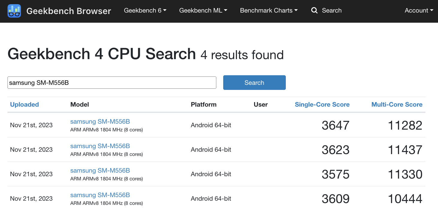438x218 pixels.
Task: Go to the Search page in navbar
Action: click(x=332, y=10)
